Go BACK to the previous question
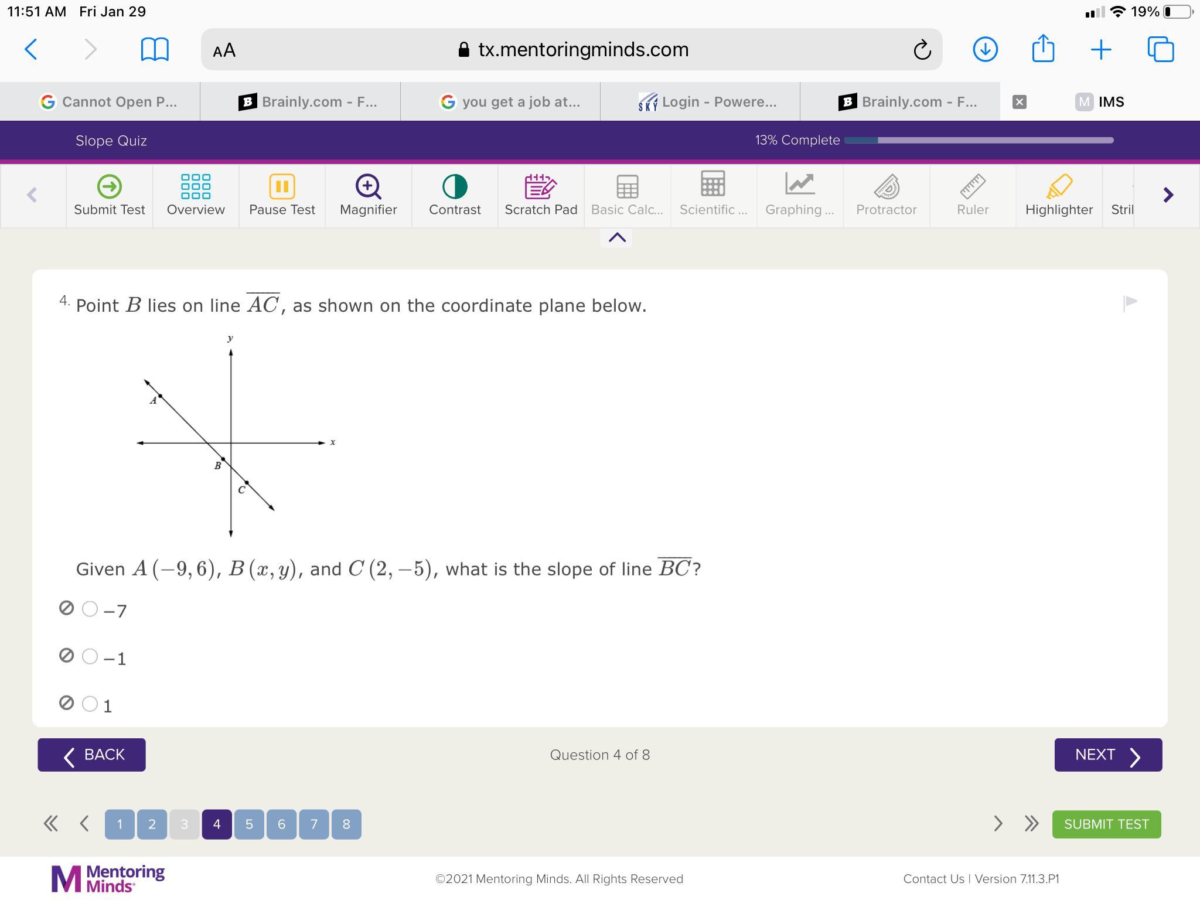The width and height of the screenshot is (1200, 900). [x=92, y=755]
